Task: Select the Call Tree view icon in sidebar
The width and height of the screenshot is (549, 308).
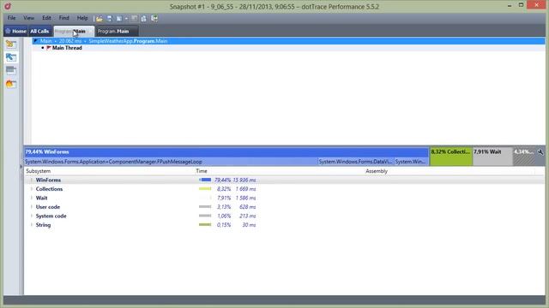Action: (11, 44)
